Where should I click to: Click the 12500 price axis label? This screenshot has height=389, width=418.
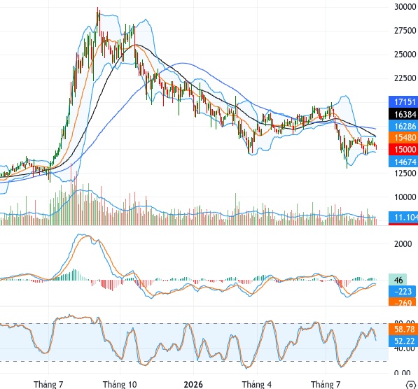click(405, 174)
